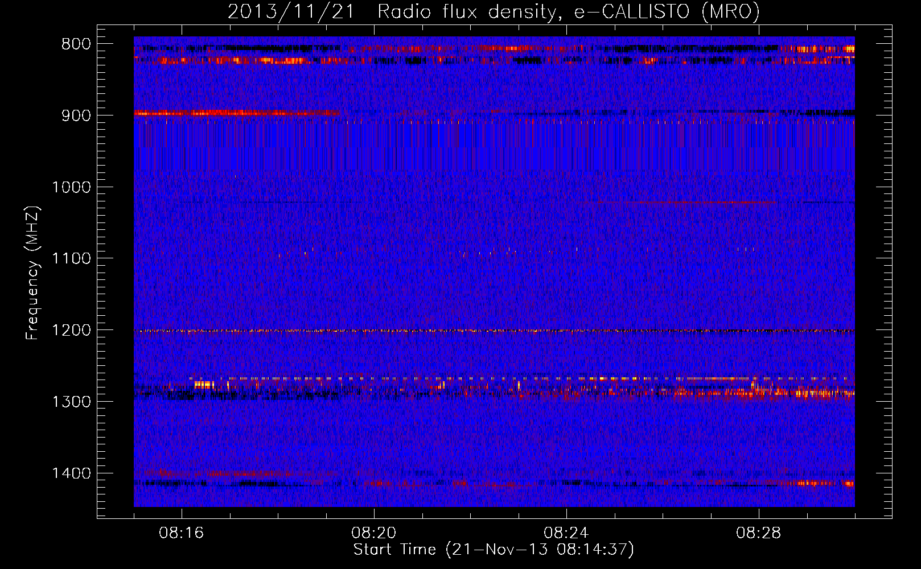Viewport: 921px width, 569px height.
Task: Click the 1300 frequency tick label
Action: click(71, 402)
